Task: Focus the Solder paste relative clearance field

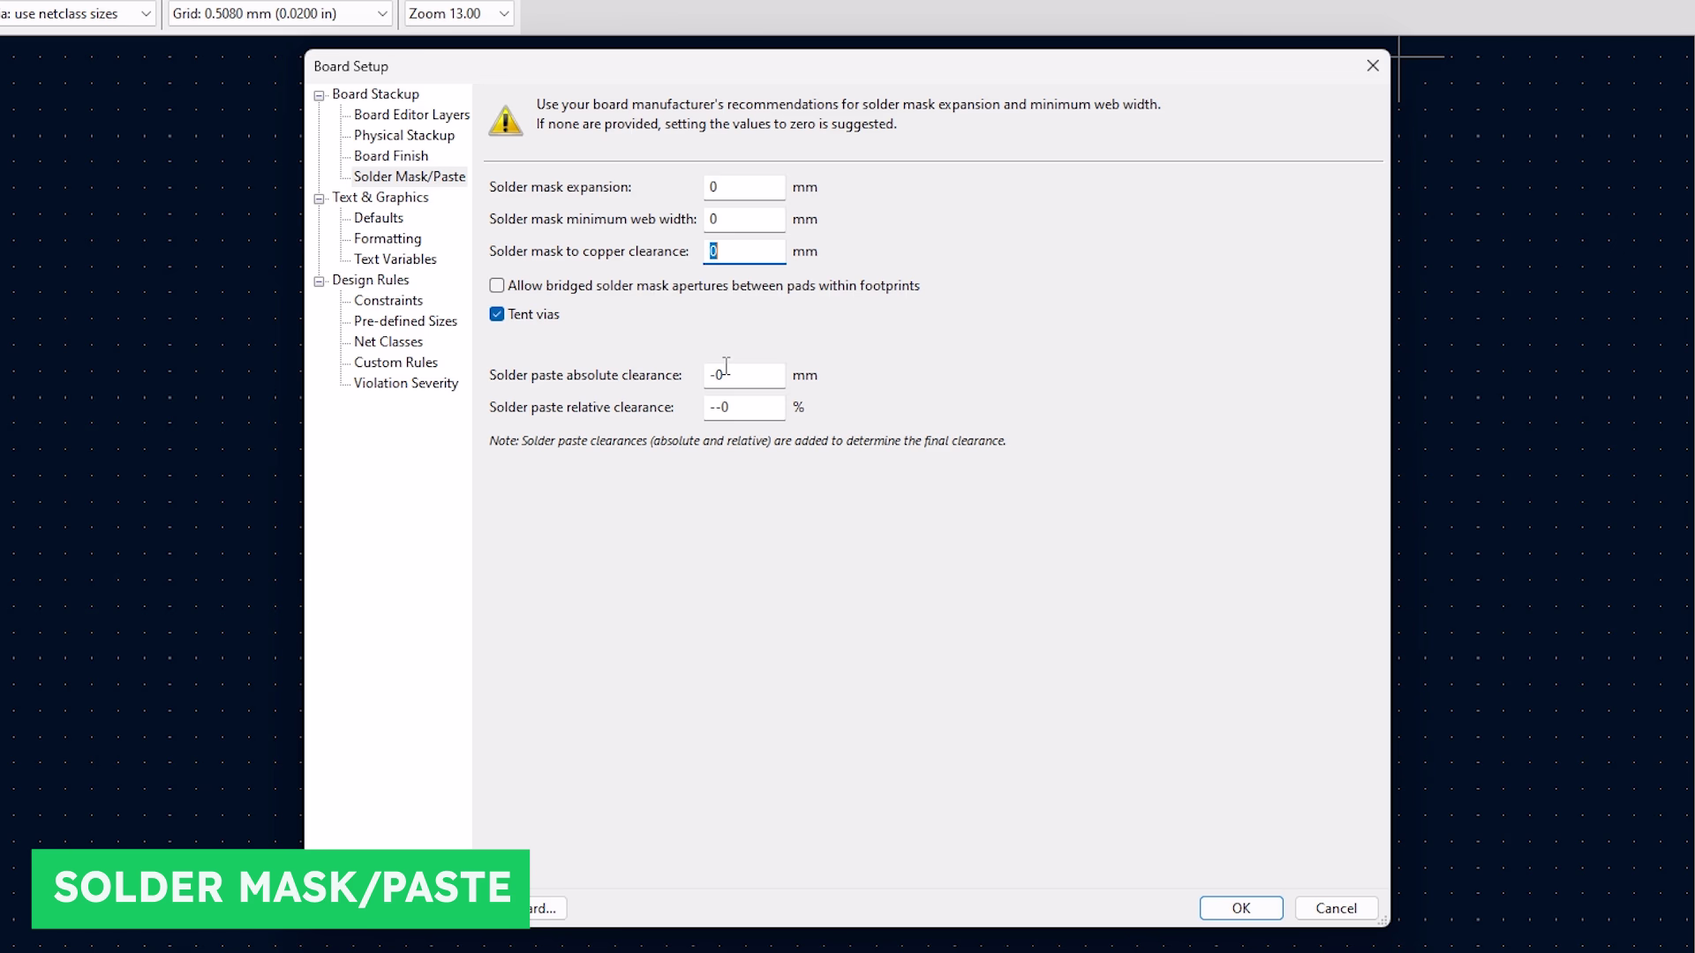Action: click(x=743, y=407)
